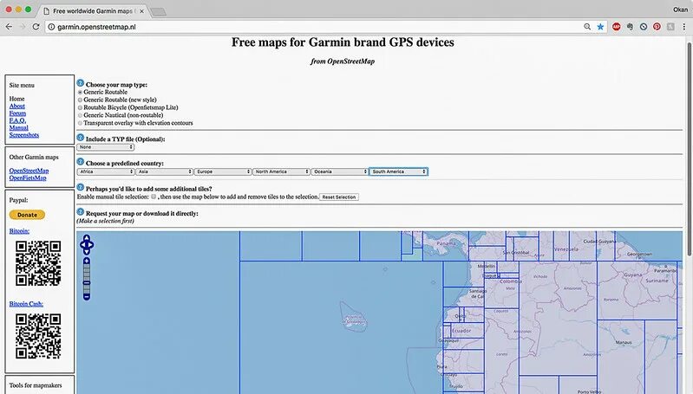Select the Generic Routable radio button
This screenshot has width=693, height=394.
point(80,92)
